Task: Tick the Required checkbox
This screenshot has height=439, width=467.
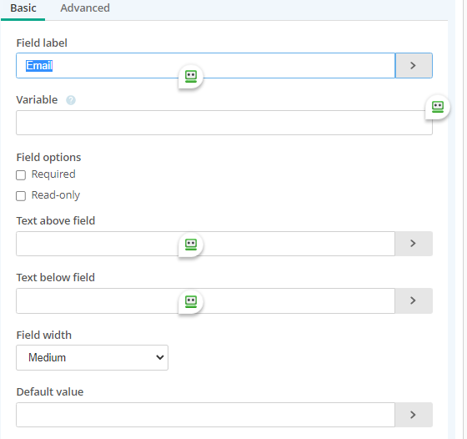Action: pos(21,175)
